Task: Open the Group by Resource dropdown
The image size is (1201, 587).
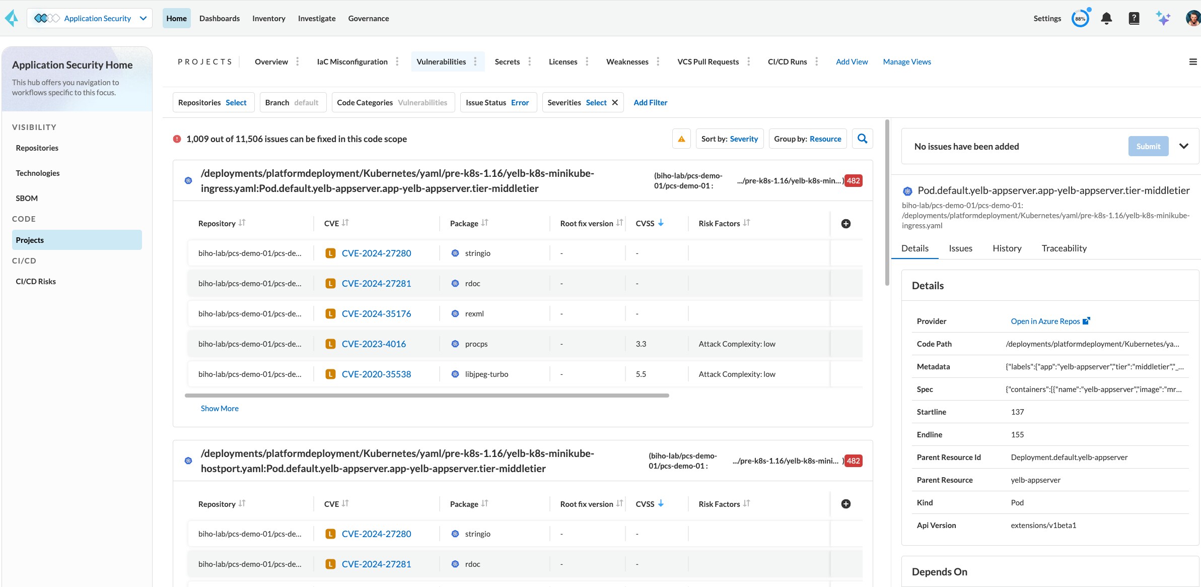Action: click(825, 138)
